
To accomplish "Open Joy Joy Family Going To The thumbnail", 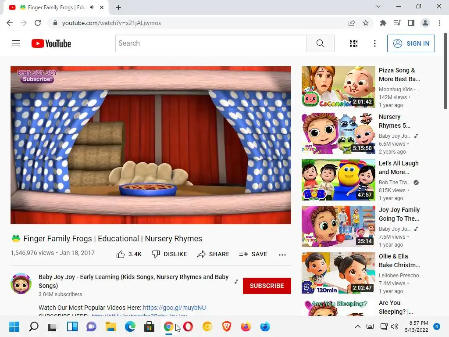I will pos(338,226).
